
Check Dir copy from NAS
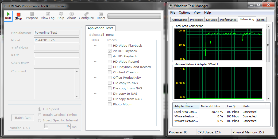110,99
